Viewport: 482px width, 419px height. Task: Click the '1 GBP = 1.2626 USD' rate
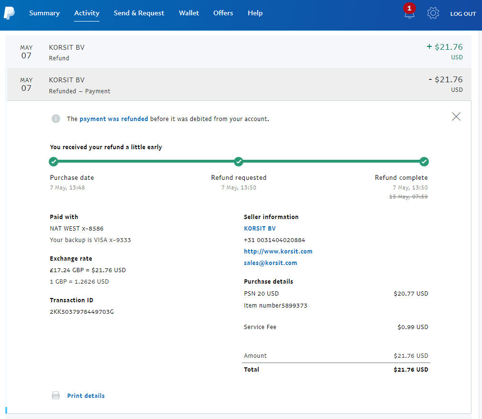tap(79, 282)
